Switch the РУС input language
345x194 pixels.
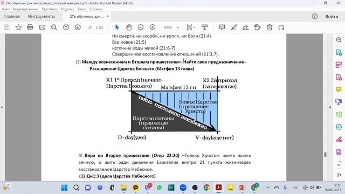[x=295, y=188]
